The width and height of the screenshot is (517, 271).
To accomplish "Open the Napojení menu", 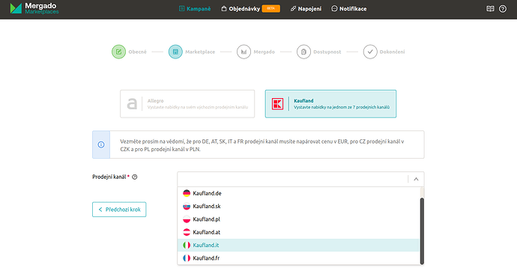I will tap(306, 9).
